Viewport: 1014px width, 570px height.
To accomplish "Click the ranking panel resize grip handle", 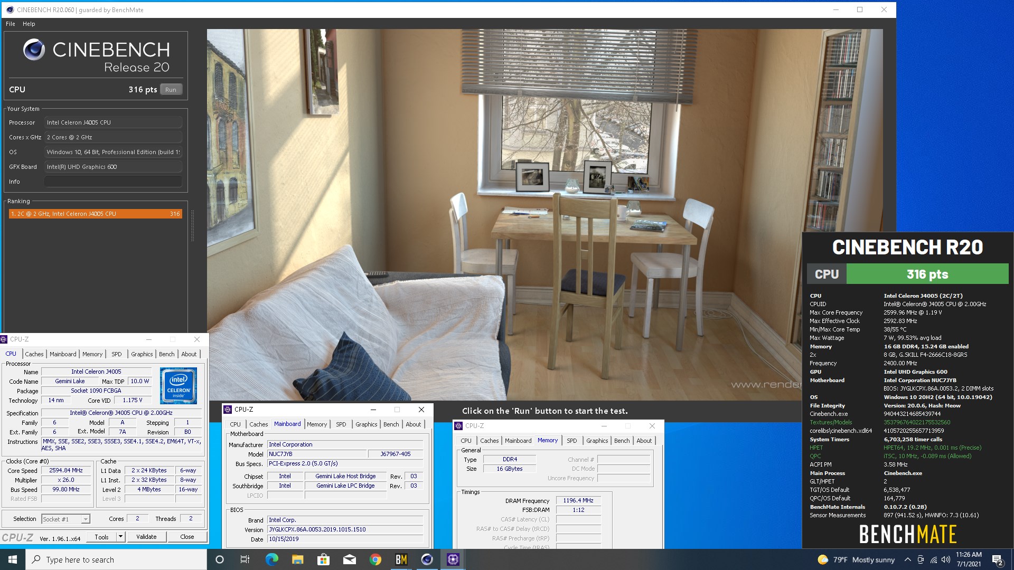I will (192, 226).
